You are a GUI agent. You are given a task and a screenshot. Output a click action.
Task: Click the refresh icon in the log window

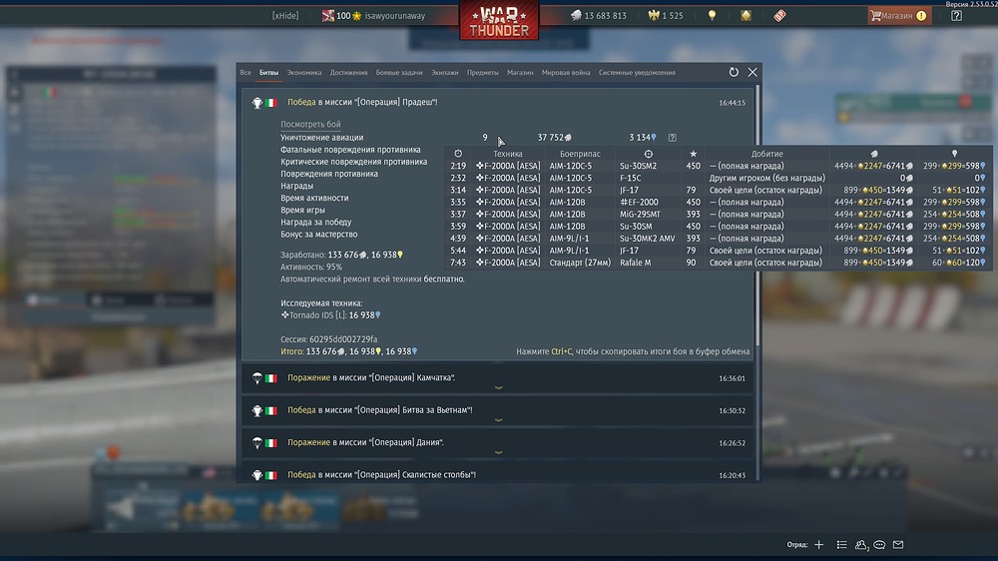click(734, 72)
